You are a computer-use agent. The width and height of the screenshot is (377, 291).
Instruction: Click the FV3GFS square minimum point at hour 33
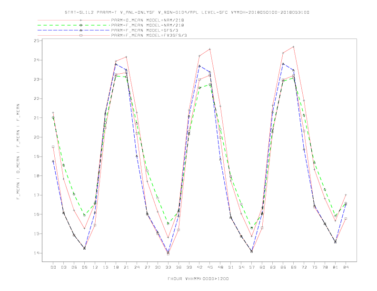168,254
